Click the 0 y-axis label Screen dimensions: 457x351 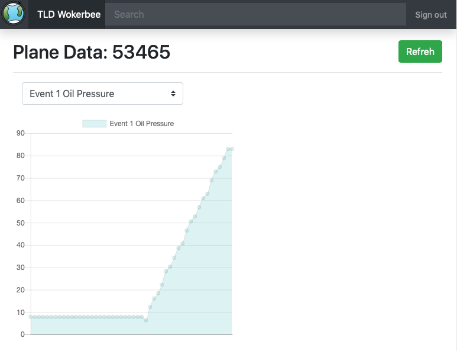click(x=22, y=334)
